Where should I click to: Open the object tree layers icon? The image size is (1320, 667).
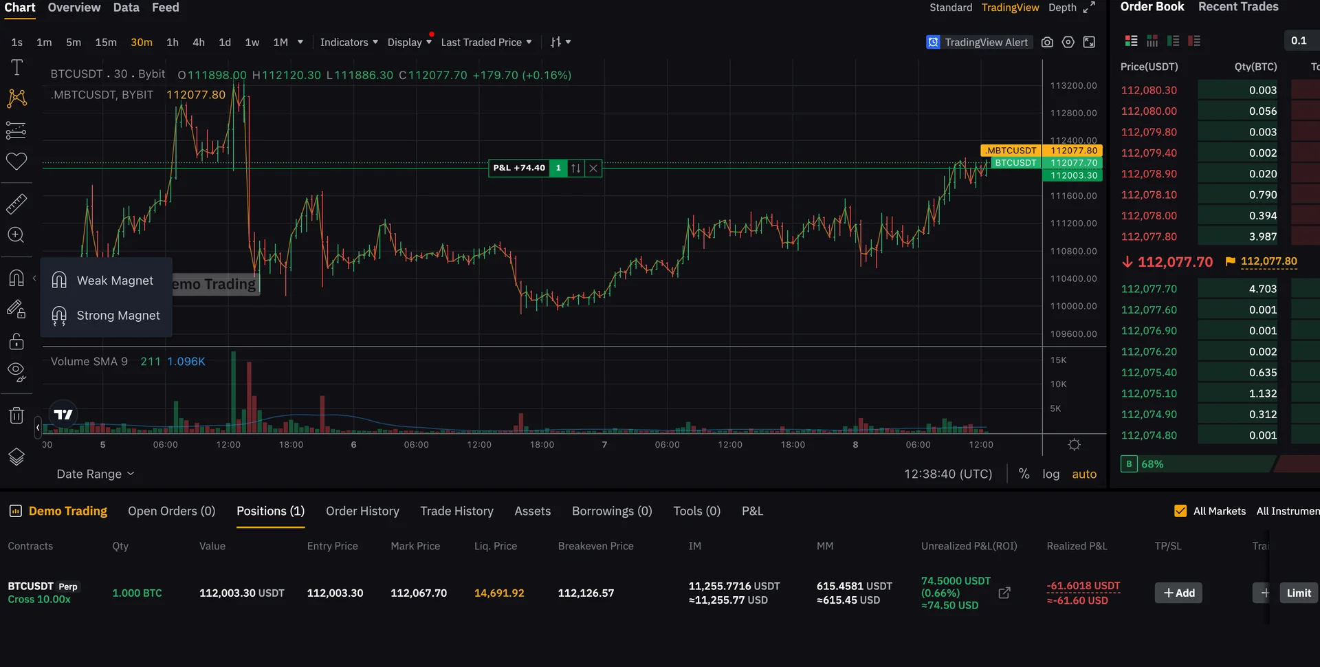click(x=16, y=457)
